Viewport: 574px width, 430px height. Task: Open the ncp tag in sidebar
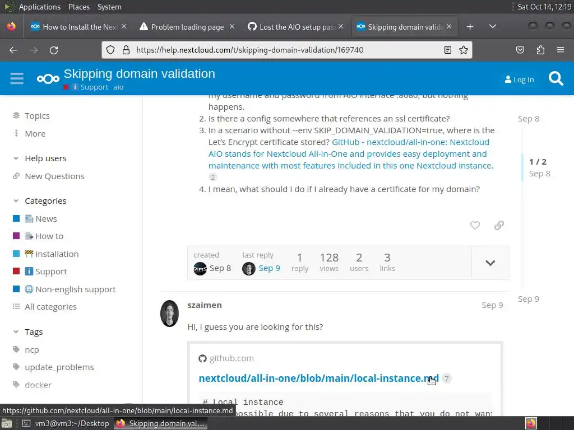pyautogui.click(x=32, y=349)
